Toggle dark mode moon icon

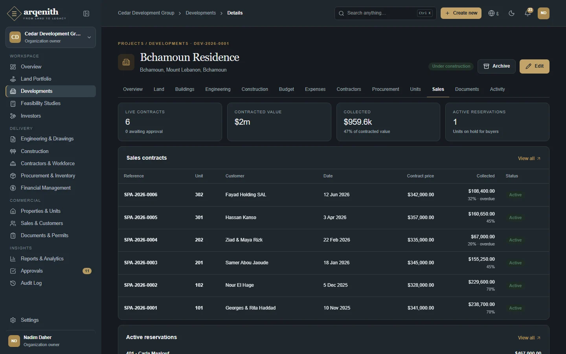click(511, 13)
